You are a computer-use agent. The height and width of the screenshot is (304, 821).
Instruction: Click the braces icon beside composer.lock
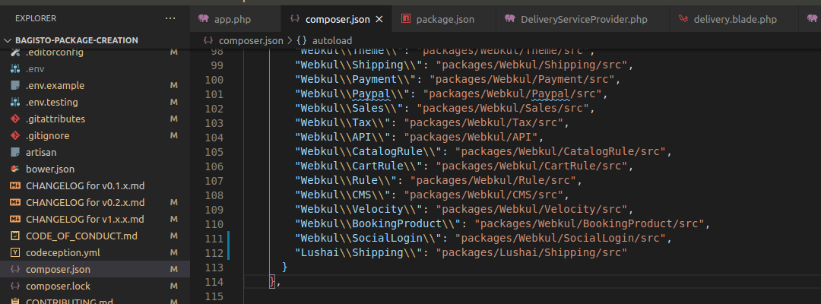15,287
